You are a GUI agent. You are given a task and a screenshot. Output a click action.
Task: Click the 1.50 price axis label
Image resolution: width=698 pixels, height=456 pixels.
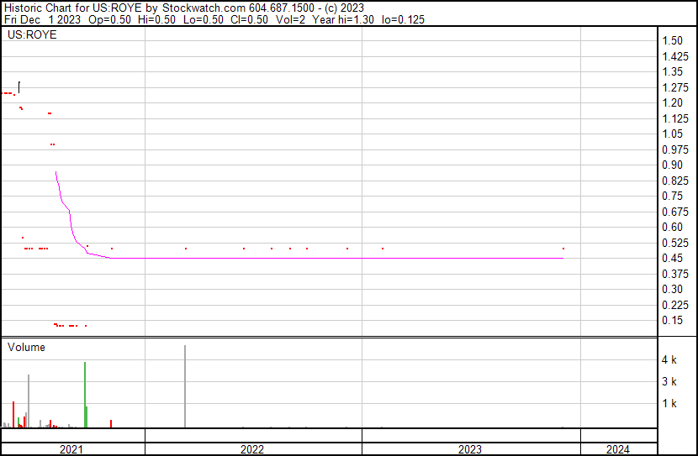click(x=672, y=41)
